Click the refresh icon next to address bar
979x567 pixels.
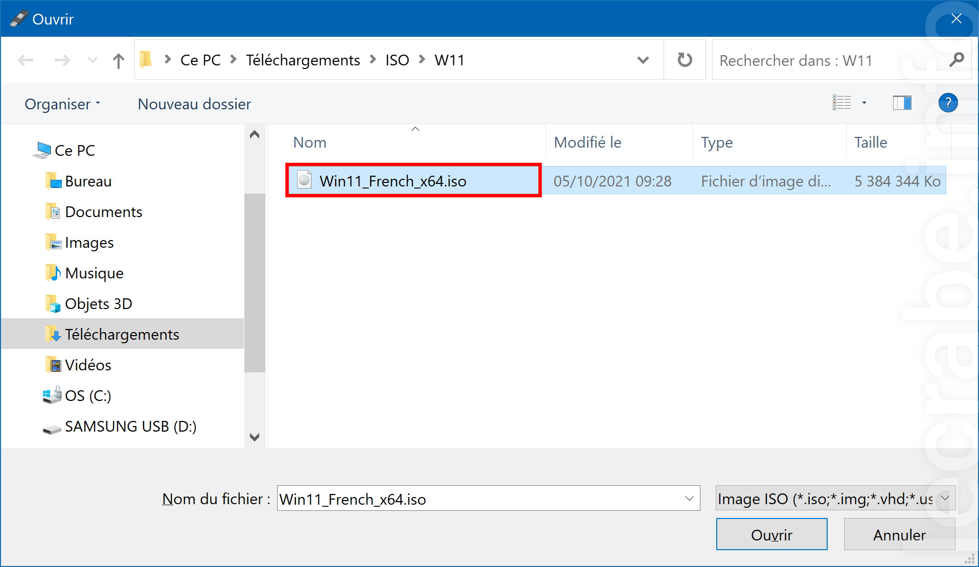pyautogui.click(x=685, y=60)
